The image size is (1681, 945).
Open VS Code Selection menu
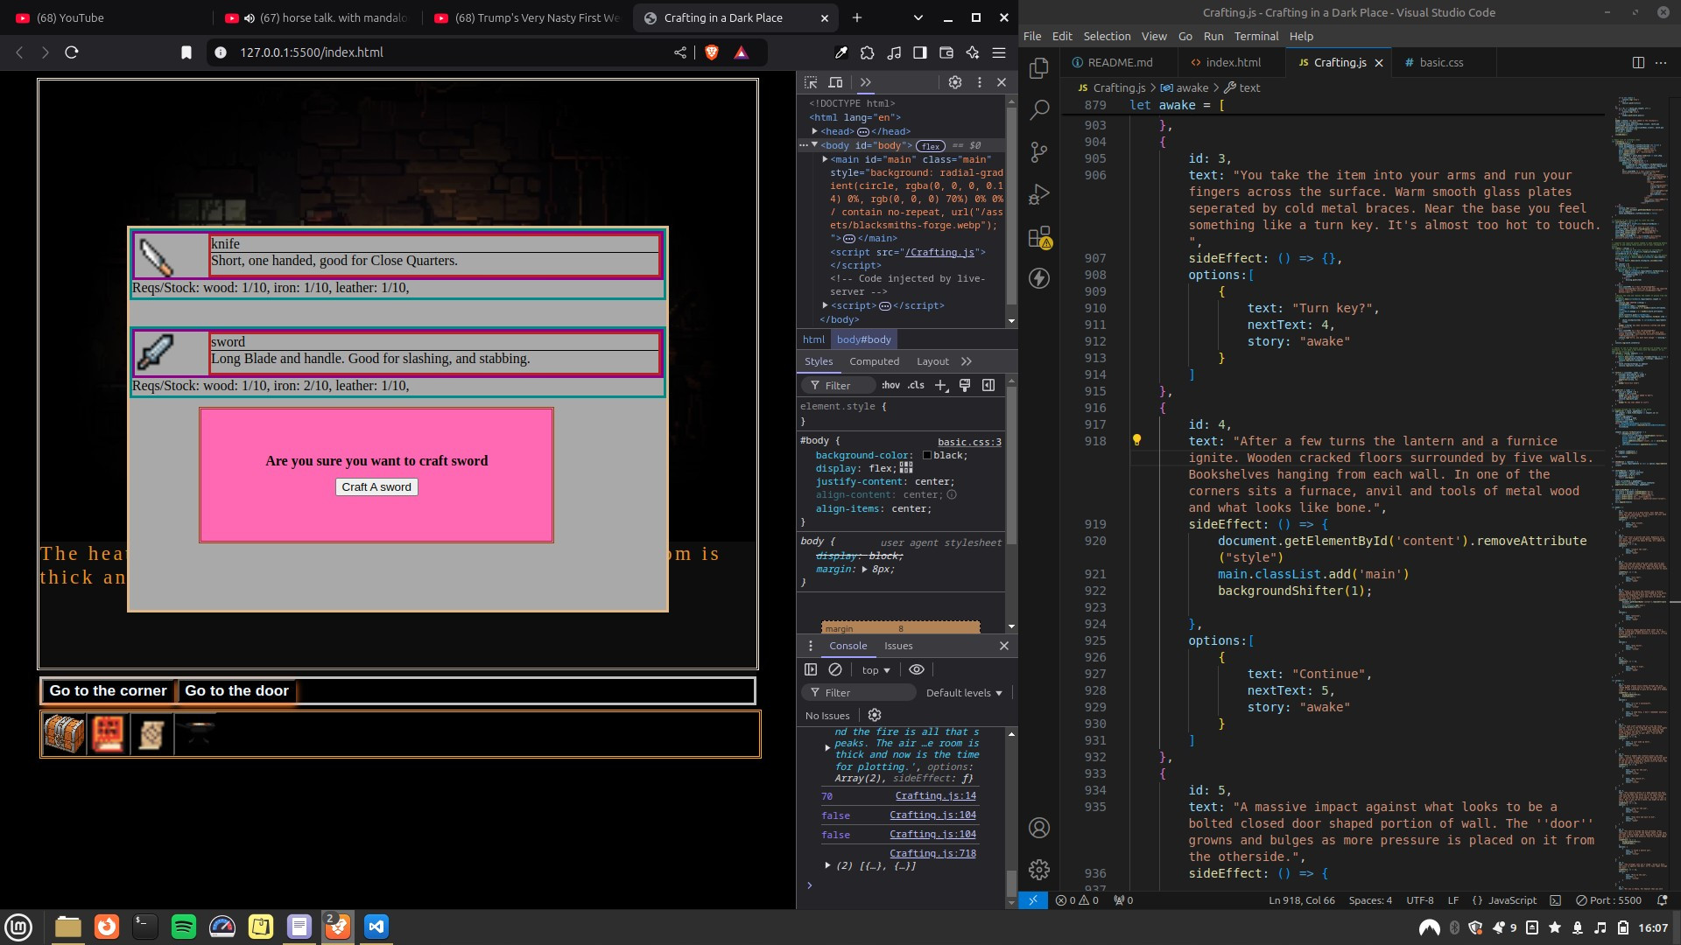point(1107,36)
